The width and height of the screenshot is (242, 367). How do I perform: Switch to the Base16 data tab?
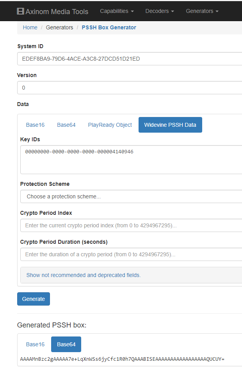point(35,125)
